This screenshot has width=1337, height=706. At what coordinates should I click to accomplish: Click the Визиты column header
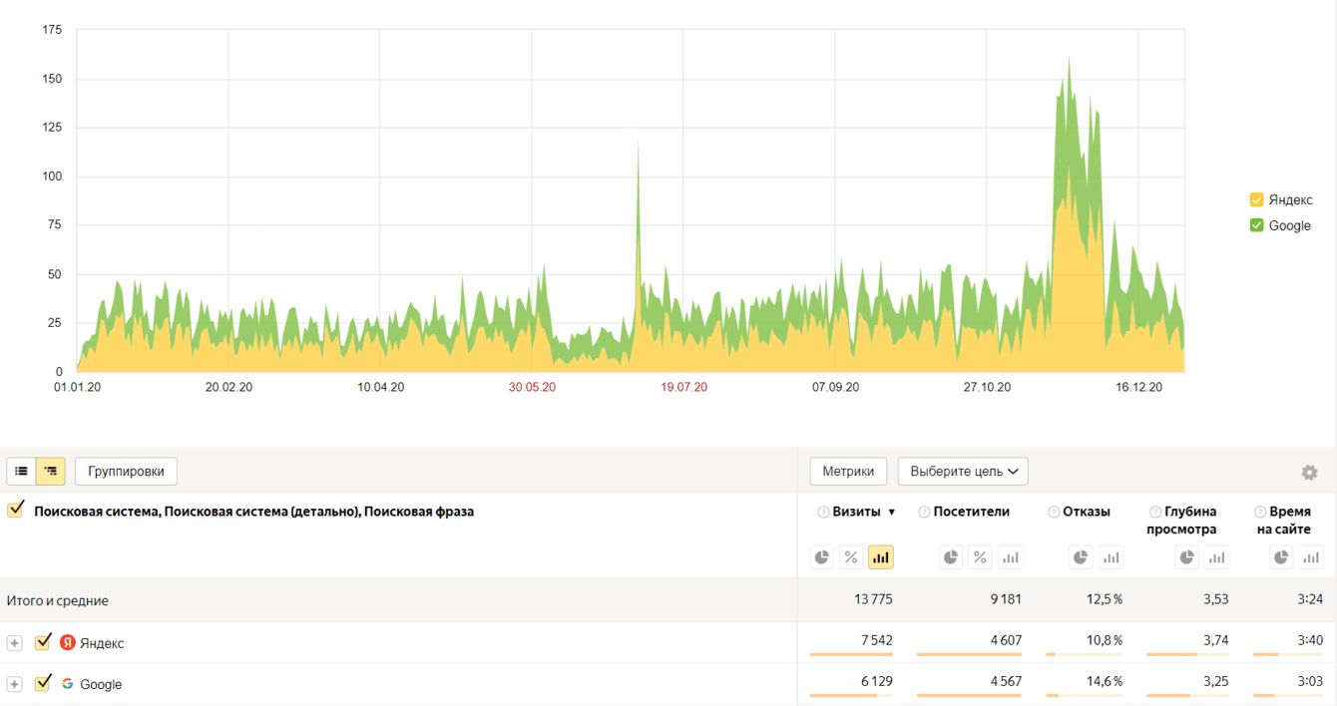[856, 512]
